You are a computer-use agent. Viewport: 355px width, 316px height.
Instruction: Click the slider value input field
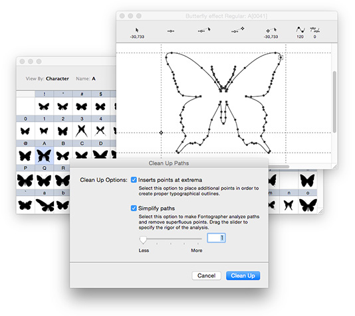216,238
